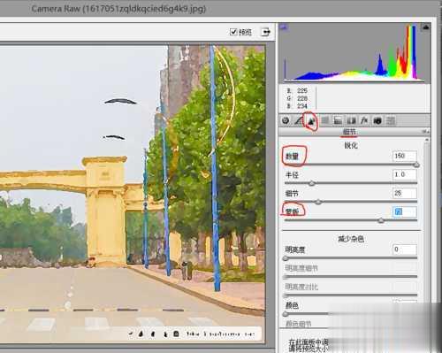Click the 细节 detail value field
This screenshot has width=442, height=353.
pos(405,193)
